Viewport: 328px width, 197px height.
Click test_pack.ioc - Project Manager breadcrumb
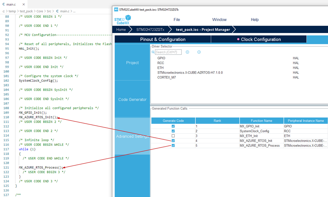(x=203, y=29)
